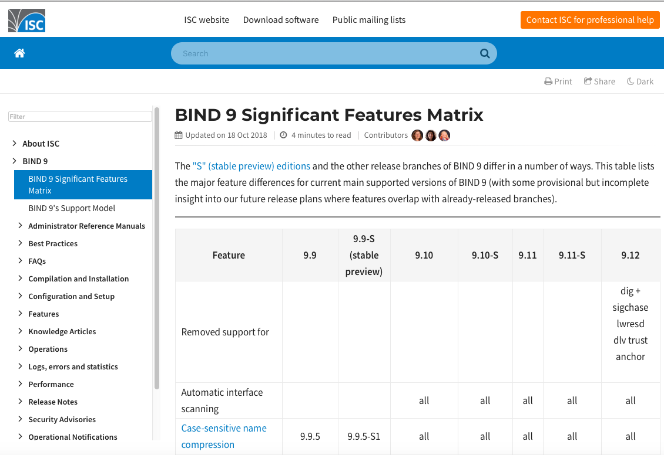Expand Configuration and Setup chevron
This screenshot has height=455, width=664.
point(20,296)
